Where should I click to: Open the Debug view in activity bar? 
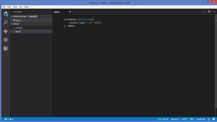(5, 40)
